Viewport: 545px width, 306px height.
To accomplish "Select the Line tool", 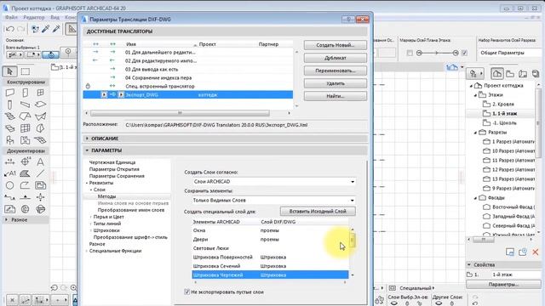I will coord(40,173).
